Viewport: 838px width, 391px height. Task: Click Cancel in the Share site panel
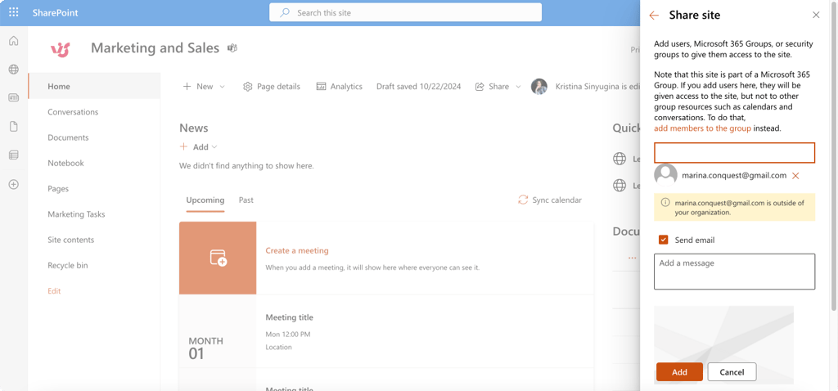pos(732,372)
